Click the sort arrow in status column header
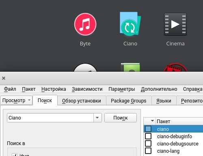 click(x=152, y=121)
